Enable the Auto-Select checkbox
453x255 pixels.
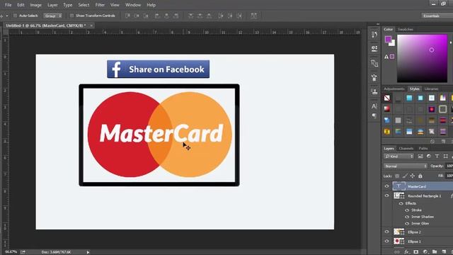[x=16, y=16]
